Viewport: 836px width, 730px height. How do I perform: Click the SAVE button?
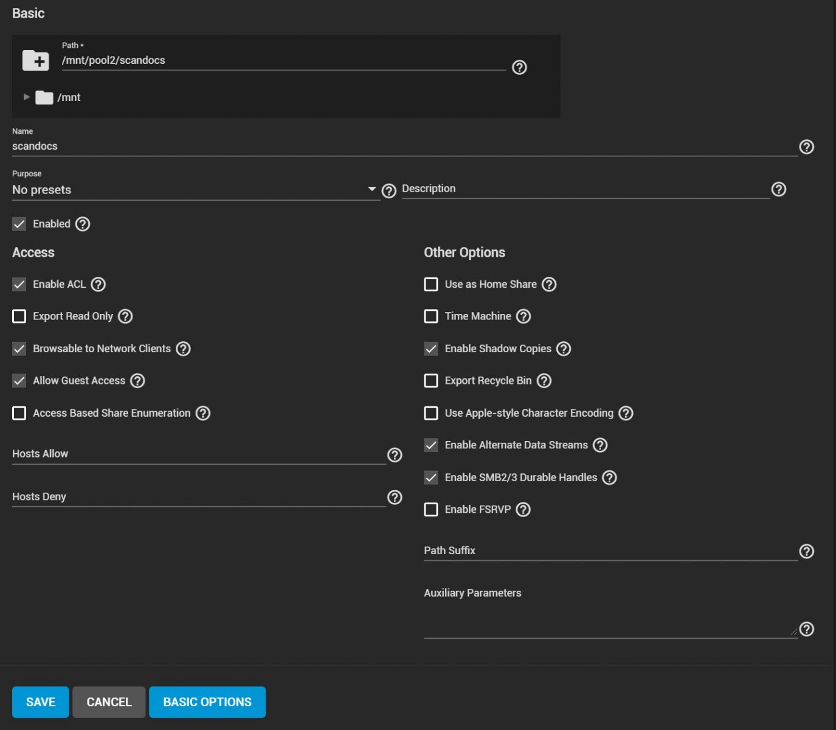click(x=41, y=702)
